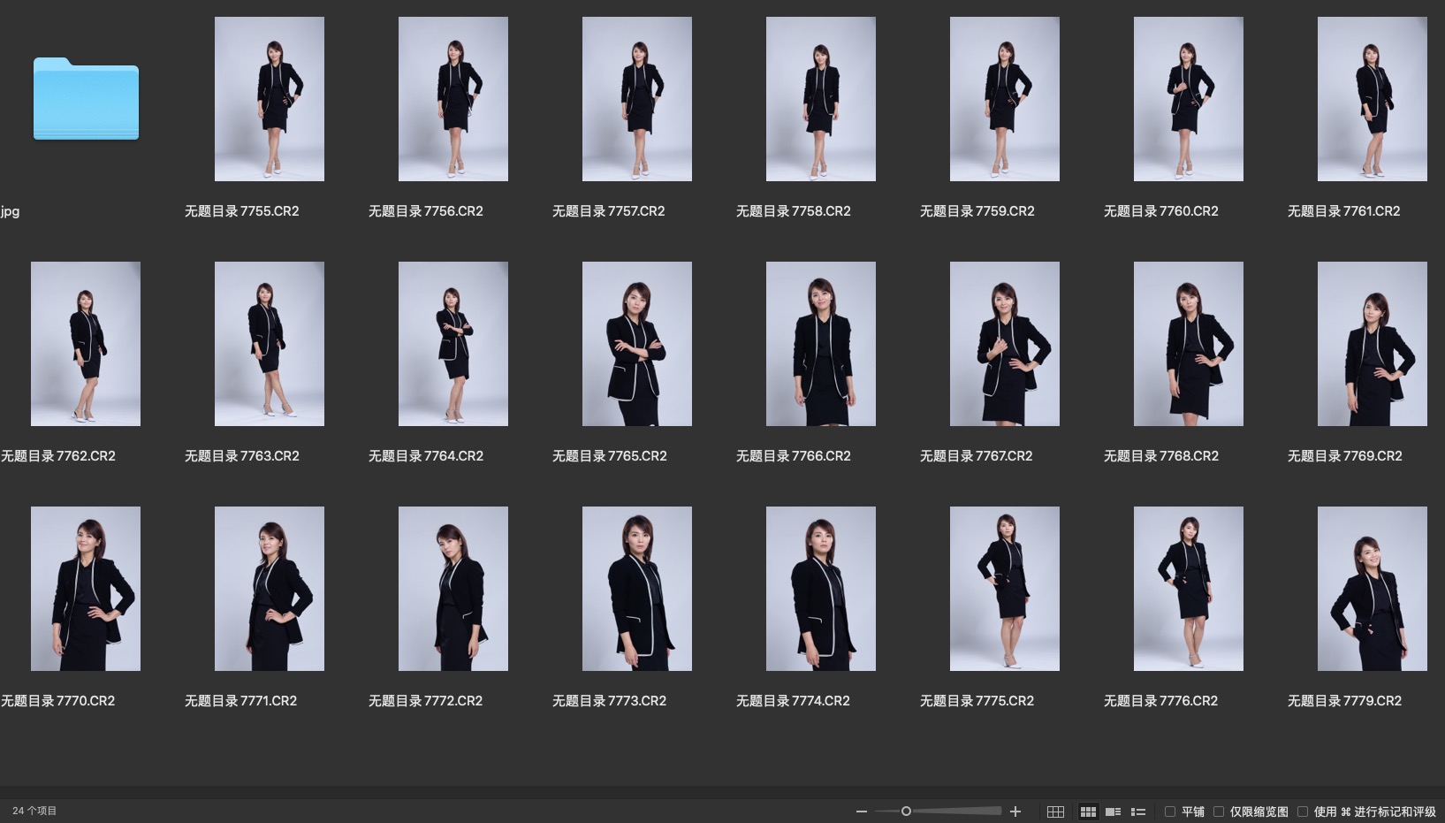1445x823 pixels.
Task: Click the filename label 无题目录 7773.CR2
Action: [609, 701]
